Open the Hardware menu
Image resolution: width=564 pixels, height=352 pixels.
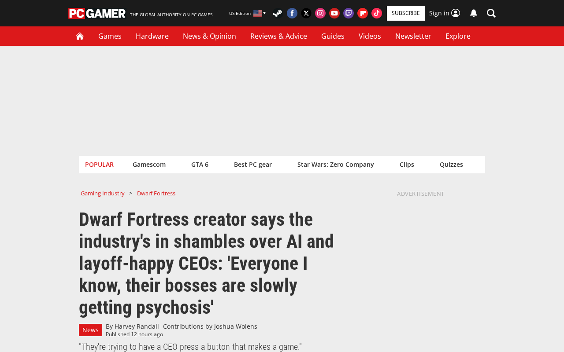(152, 36)
